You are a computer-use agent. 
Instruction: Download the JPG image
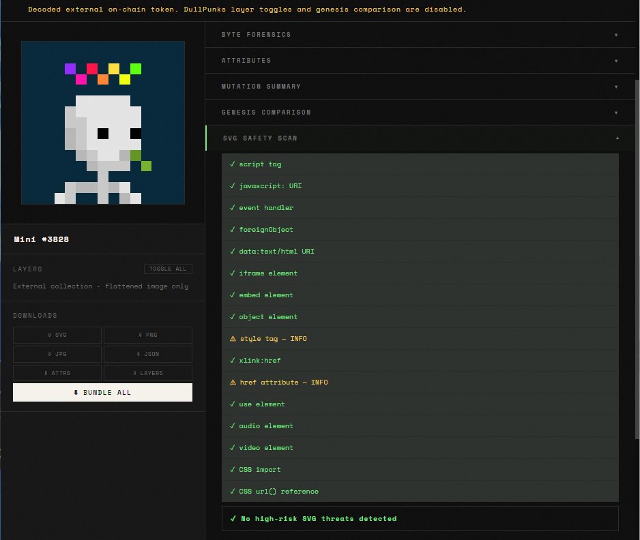point(57,354)
